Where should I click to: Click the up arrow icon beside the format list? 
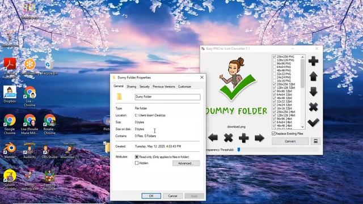pos(313,76)
